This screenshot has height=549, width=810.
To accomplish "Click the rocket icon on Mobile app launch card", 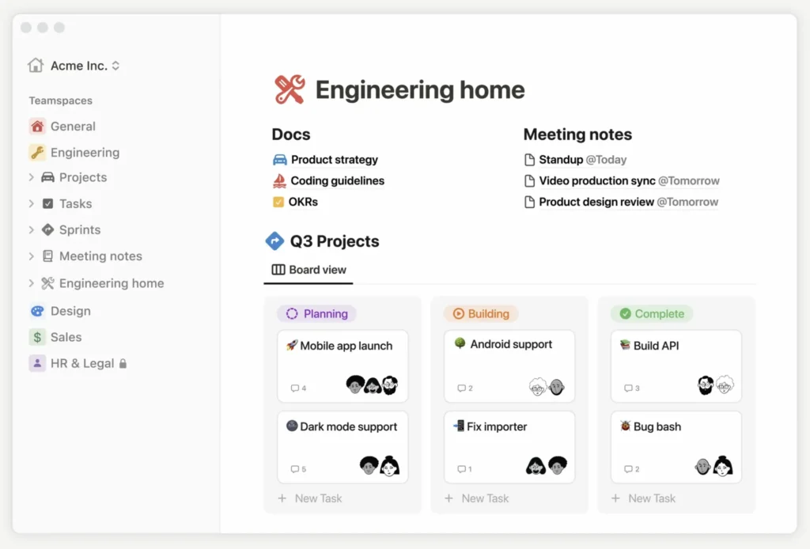I will [293, 345].
